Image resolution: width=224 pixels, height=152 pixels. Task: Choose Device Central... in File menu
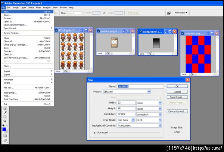pos(27,33)
